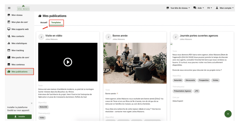The height and width of the screenshot is (128, 240).
Task: Click the Mon tracking icon
Action: [x=9, y=50]
